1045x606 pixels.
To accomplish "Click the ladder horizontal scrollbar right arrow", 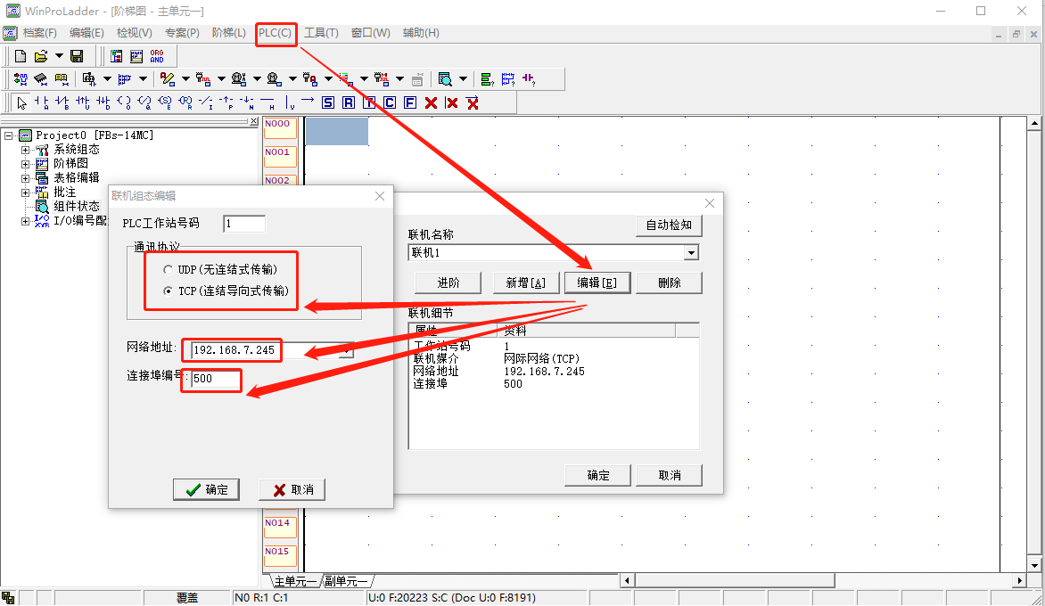I will tap(1020, 581).
